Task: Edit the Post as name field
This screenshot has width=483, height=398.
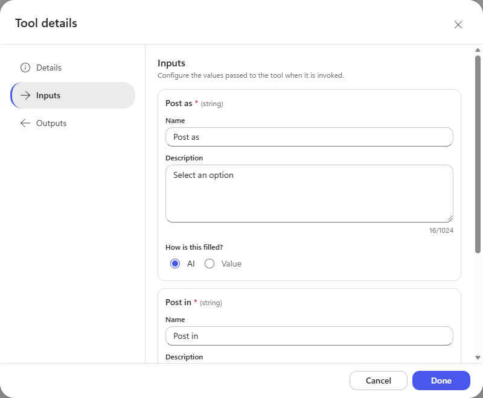Action: pyautogui.click(x=309, y=137)
